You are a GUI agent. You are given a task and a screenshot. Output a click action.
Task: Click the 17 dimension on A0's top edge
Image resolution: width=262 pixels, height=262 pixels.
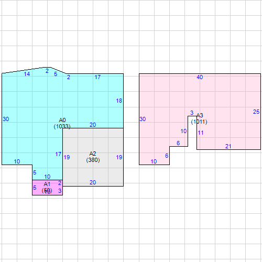[x=97, y=77]
